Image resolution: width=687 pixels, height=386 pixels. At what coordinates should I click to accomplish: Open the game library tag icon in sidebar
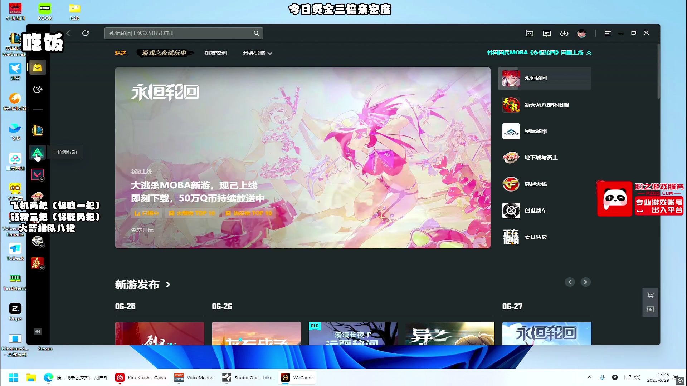pos(38,89)
